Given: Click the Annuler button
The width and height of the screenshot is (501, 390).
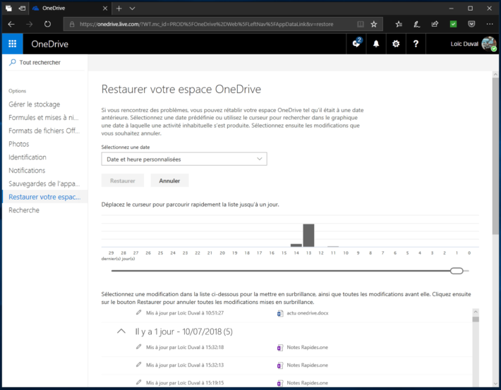Looking at the screenshot, I should (x=169, y=181).
